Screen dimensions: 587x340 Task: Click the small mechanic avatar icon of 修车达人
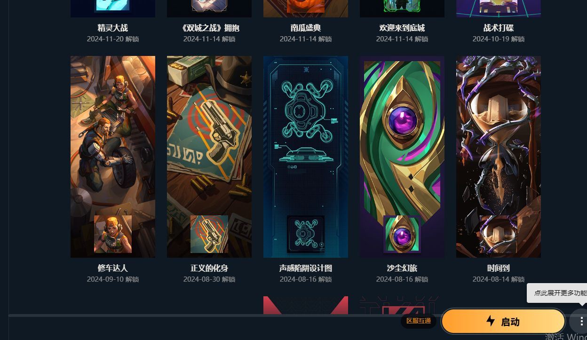pyautogui.click(x=113, y=234)
